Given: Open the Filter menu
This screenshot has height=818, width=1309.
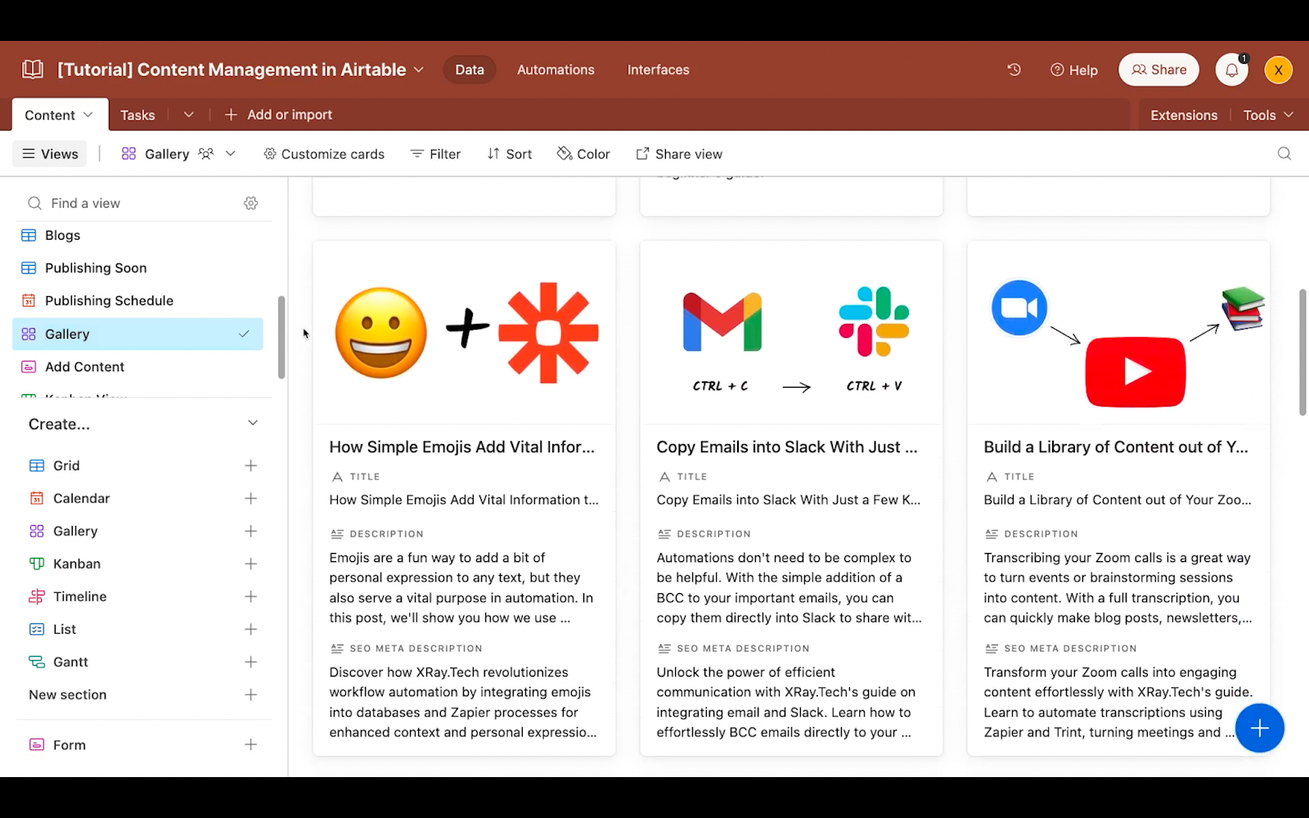Looking at the screenshot, I should [x=435, y=154].
